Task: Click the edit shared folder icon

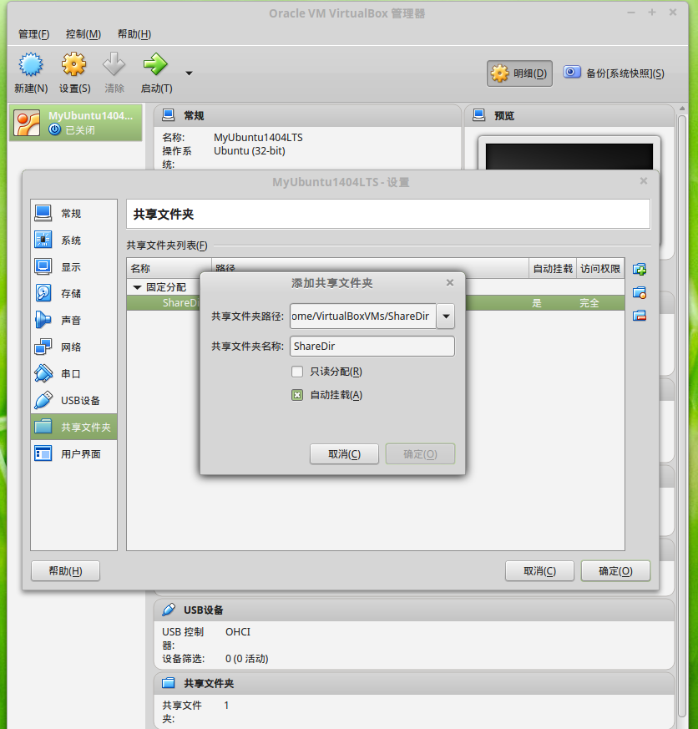Action: [x=640, y=293]
